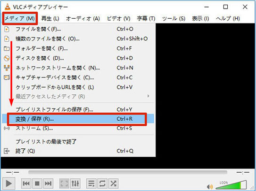Close the VLC window
Image resolution: width=256 pixels, height=191 pixels.
245,7
